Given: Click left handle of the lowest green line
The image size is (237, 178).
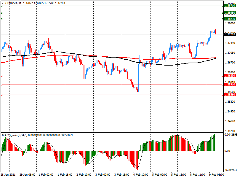Looking at the screenshot, I should (x=1, y=19).
